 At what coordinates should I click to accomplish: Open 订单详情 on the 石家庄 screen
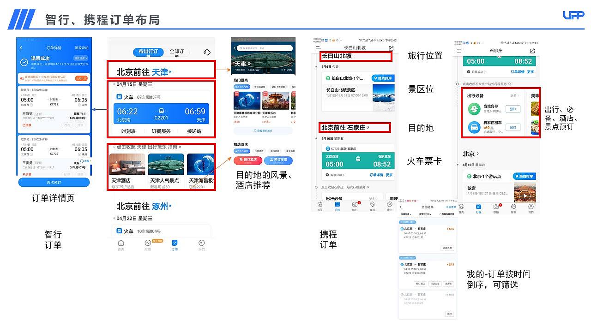pyautogui.click(x=517, y=72)
